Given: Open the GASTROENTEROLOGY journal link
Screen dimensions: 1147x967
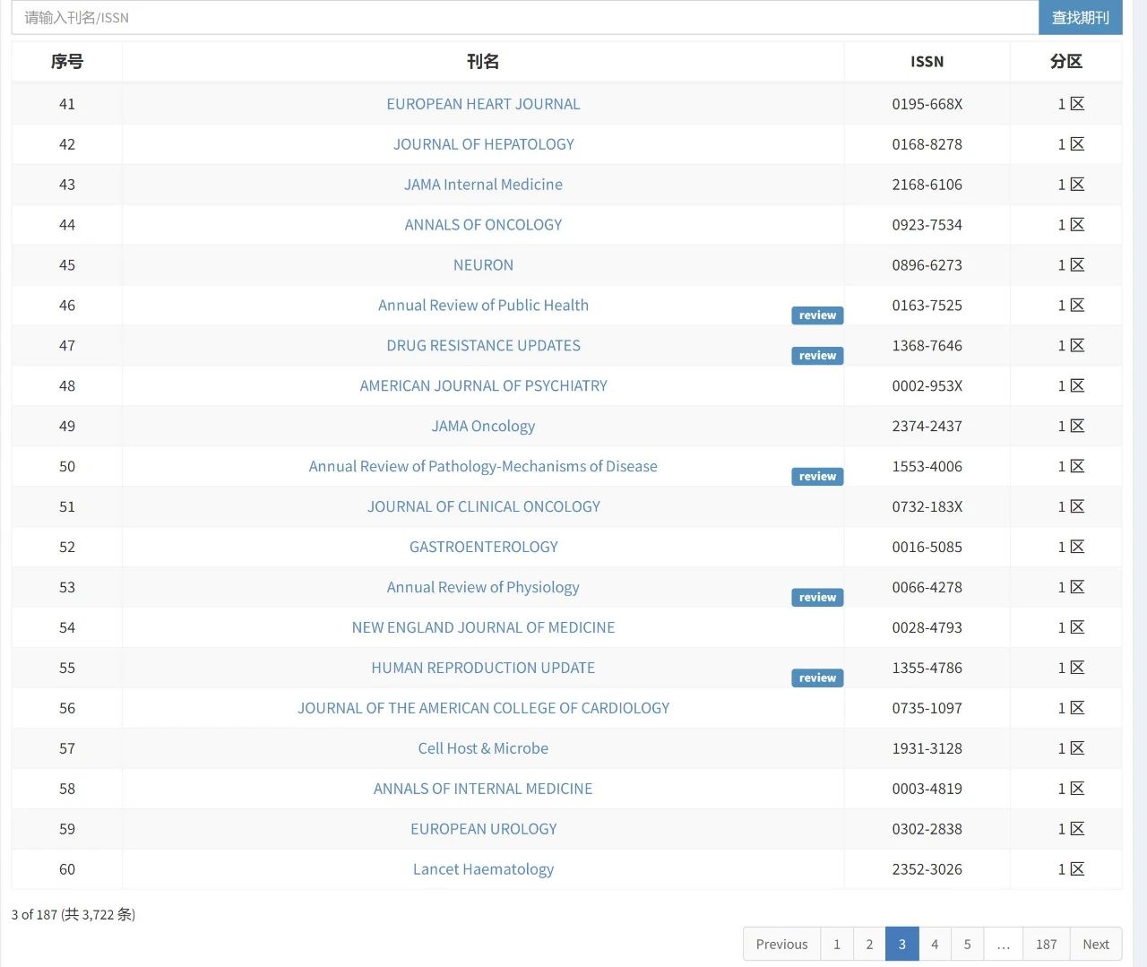Looking at the screenshot, I should tap(483, 548).
